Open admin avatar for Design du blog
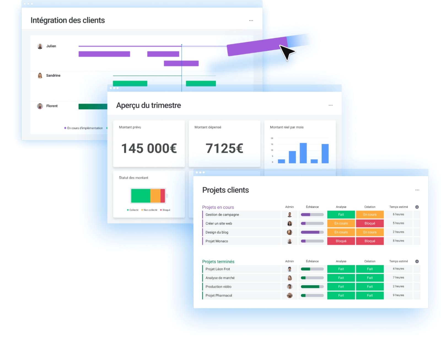Screen dimensions: 441x353 point(289,232)
